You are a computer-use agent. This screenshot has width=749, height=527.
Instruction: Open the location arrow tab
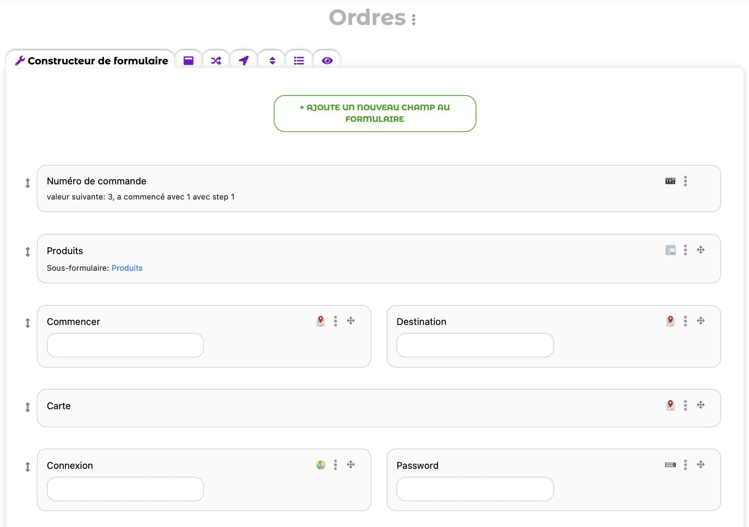(244, 60)
